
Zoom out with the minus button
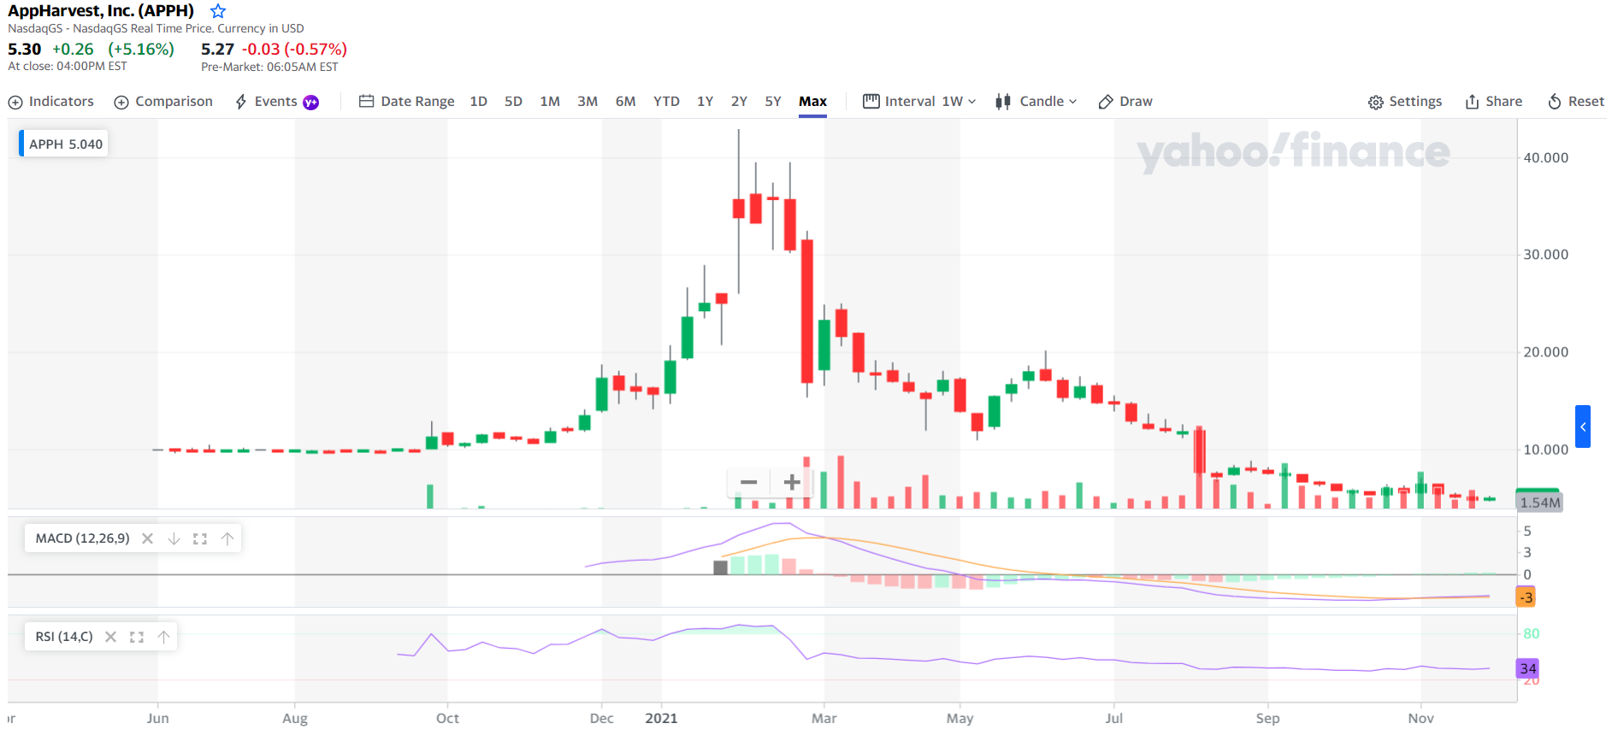[x=749, y=482]
